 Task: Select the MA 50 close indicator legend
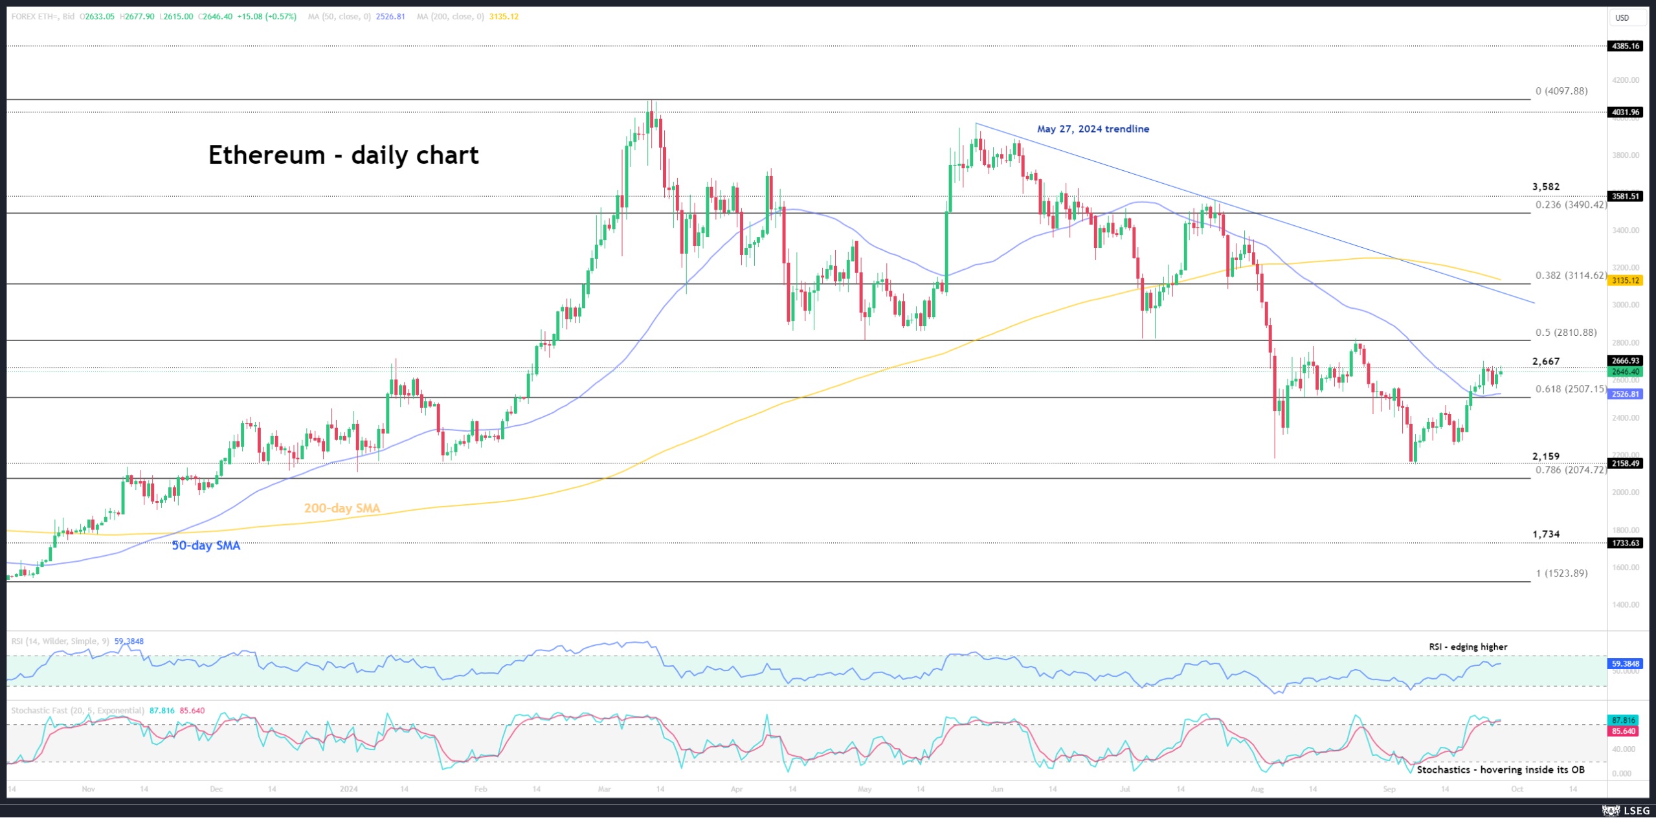(x=339, y=16)
